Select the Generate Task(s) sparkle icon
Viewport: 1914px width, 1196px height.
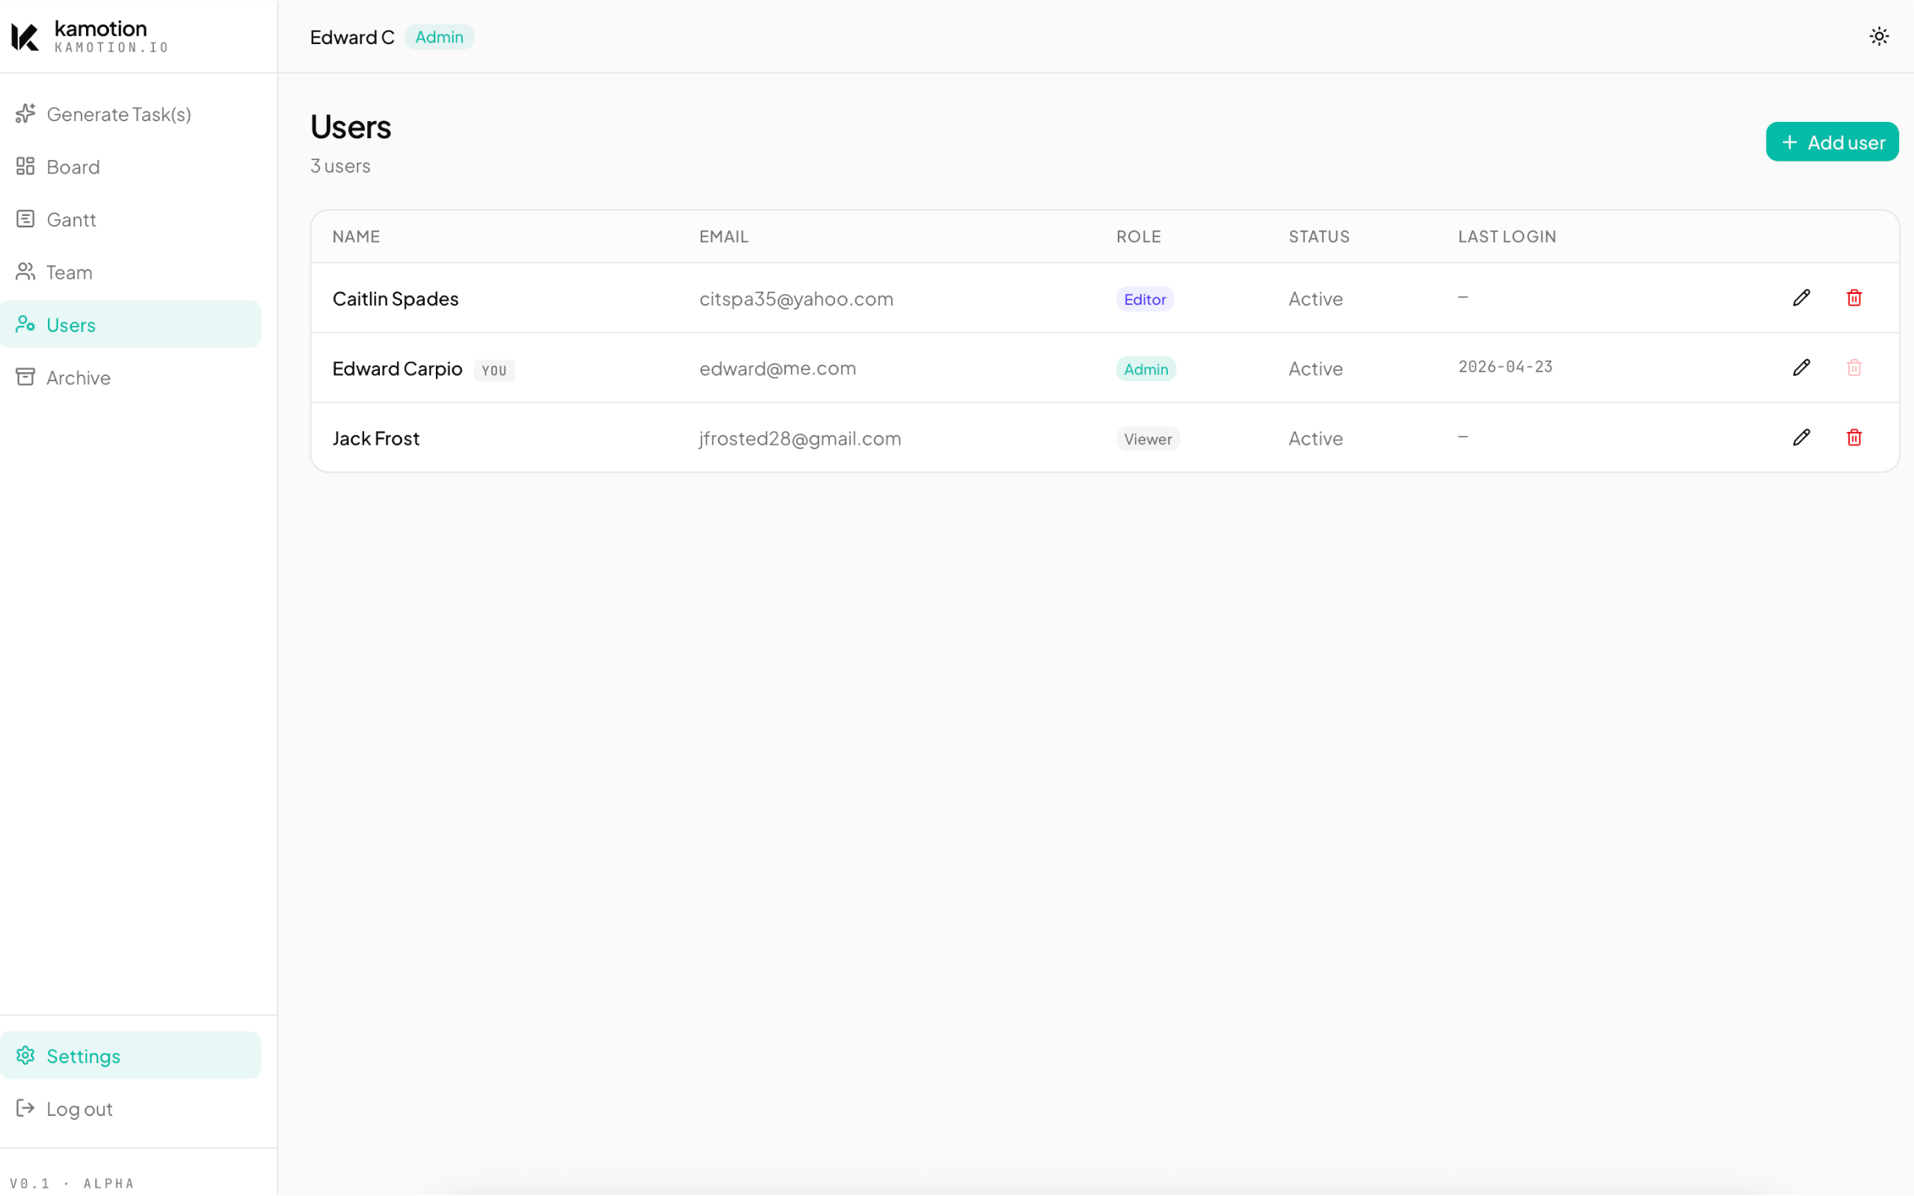pos(26,114)
